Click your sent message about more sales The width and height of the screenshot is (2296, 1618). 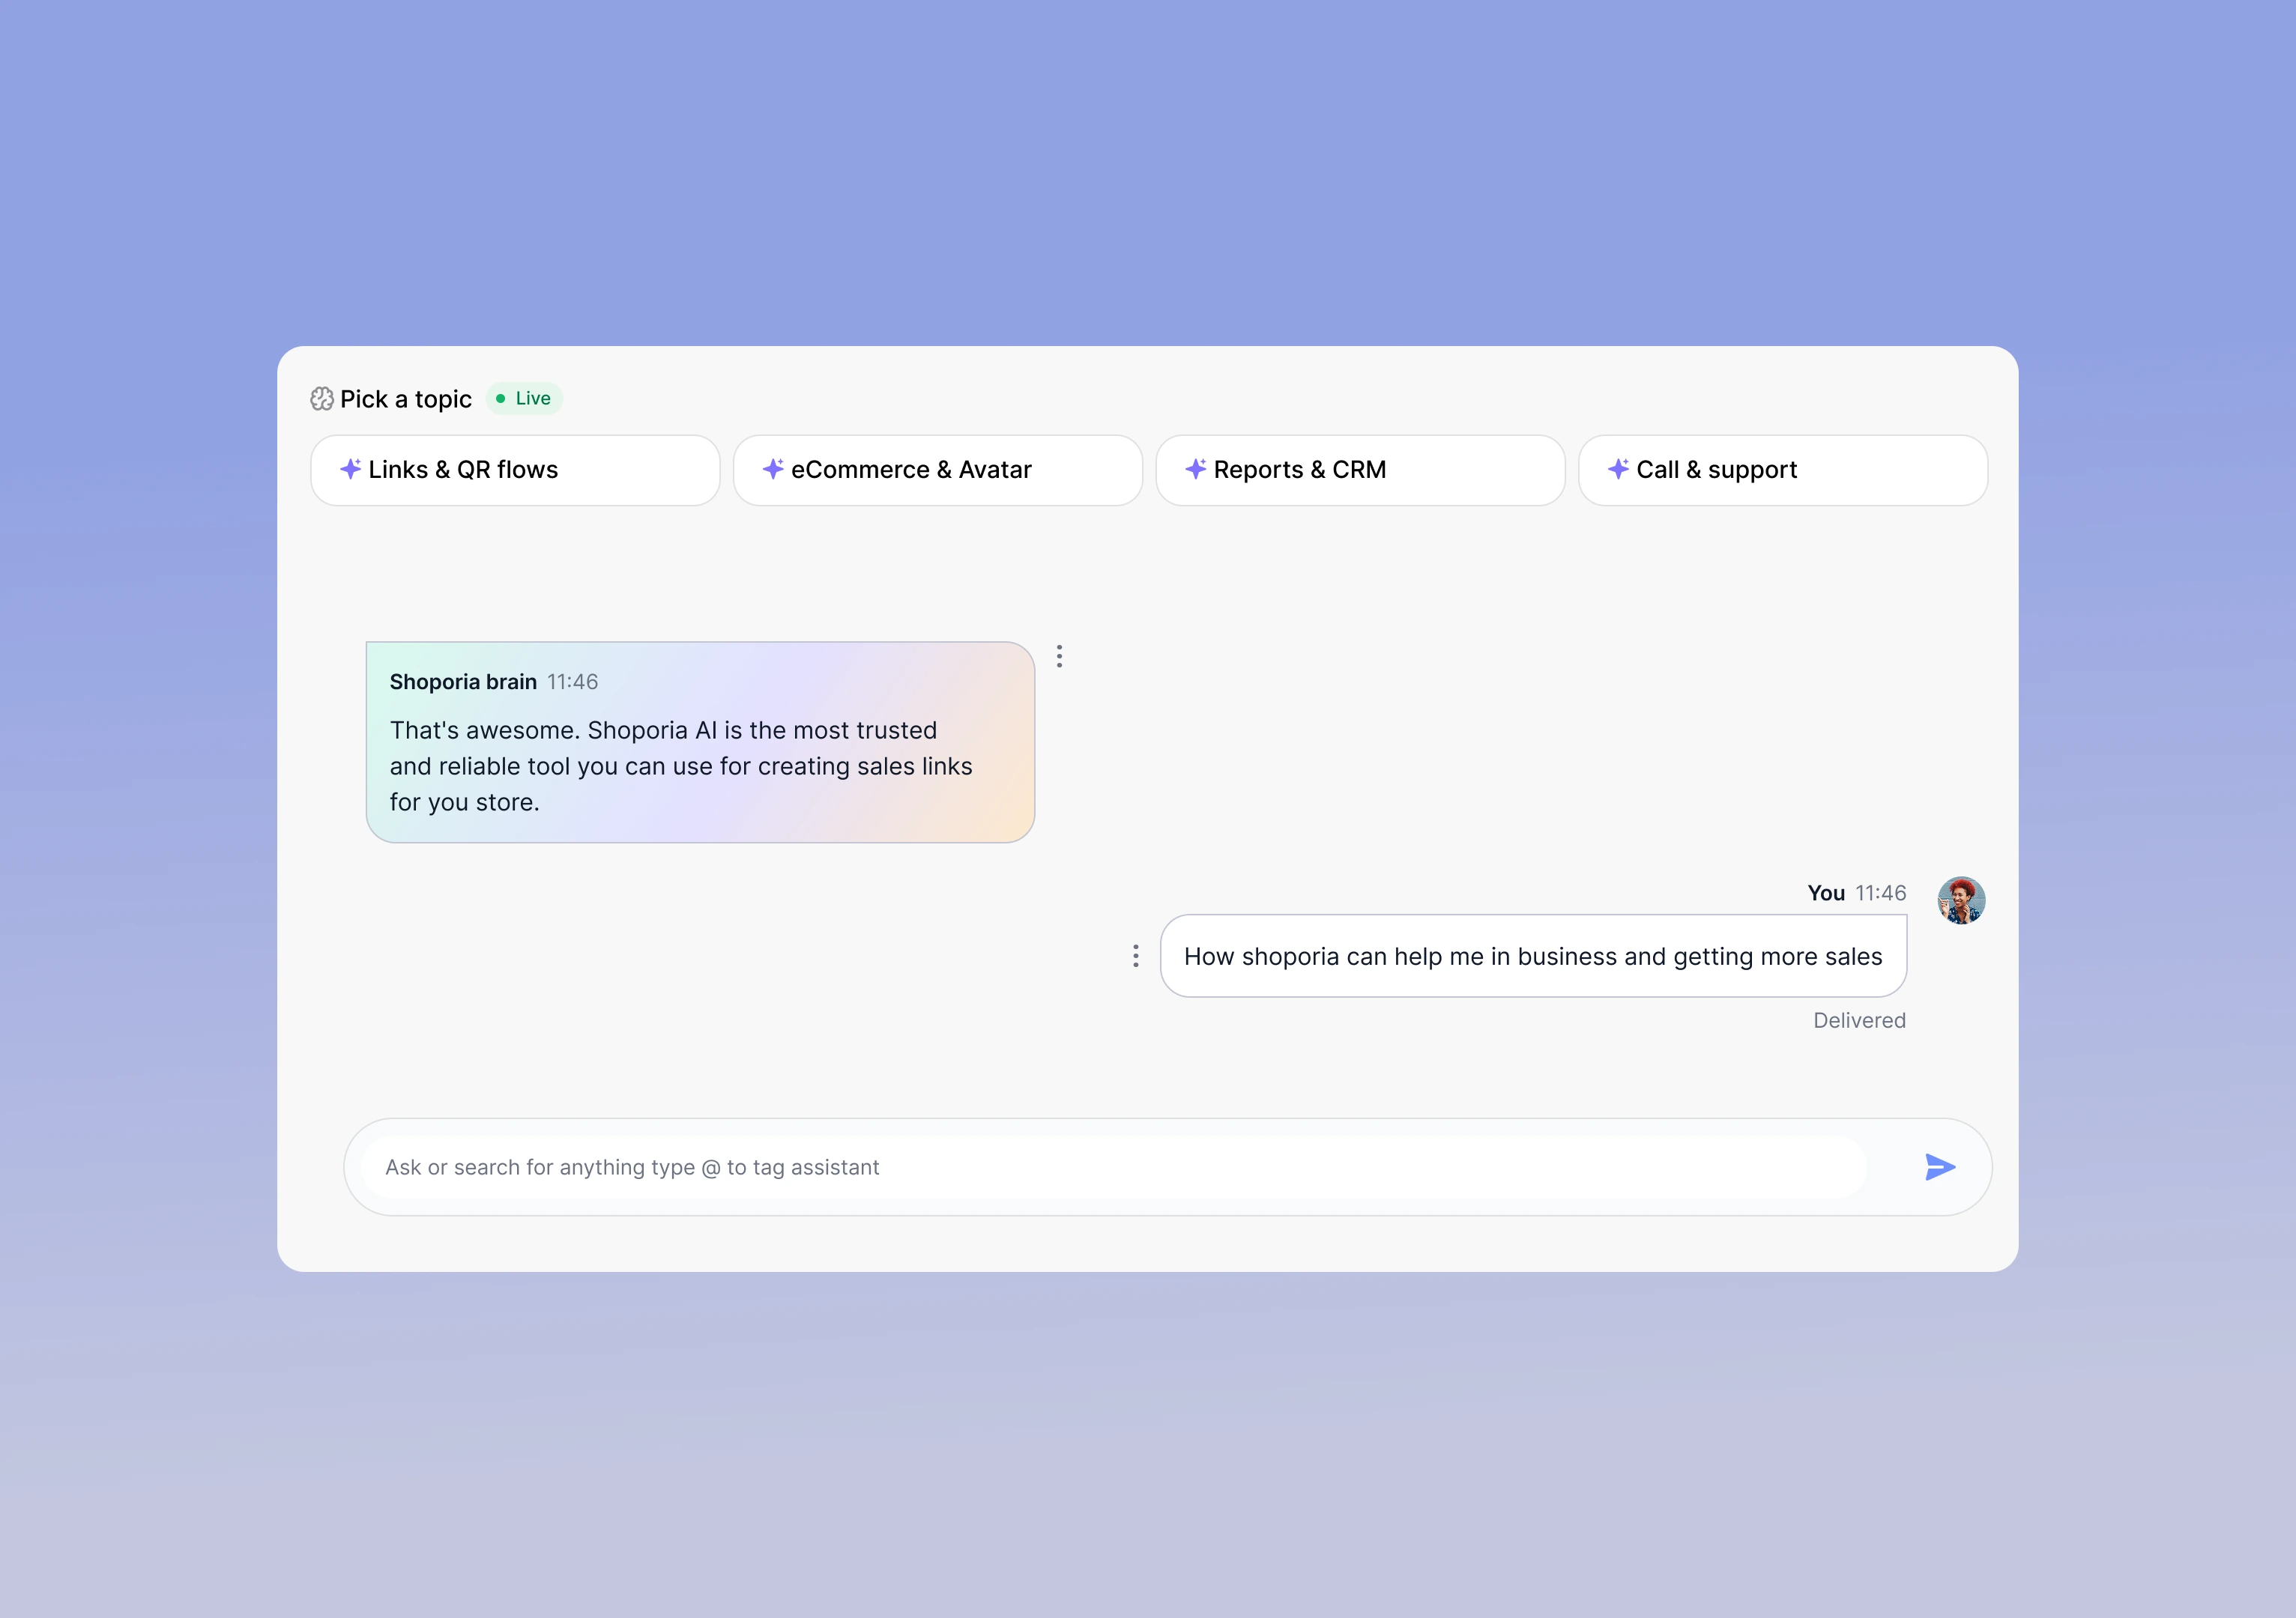[1532, 957]
